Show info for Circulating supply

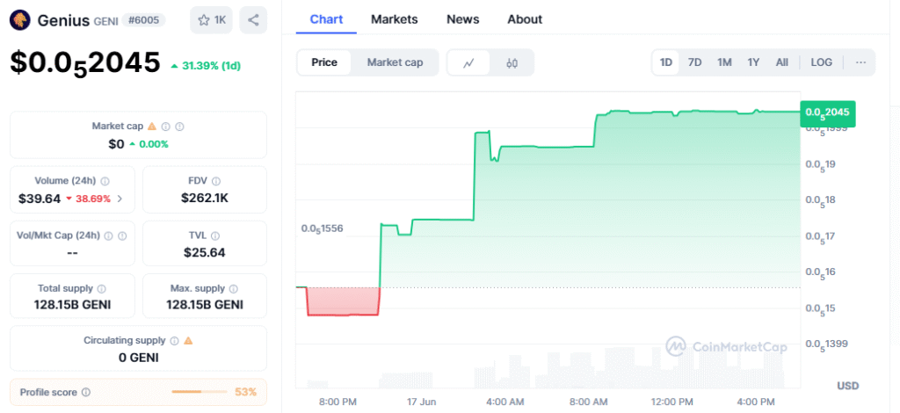175,341
